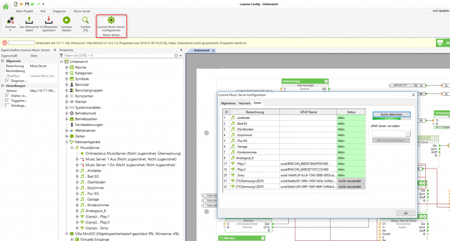
Task: Load program from Miniserver
Action: coord(29,20)
